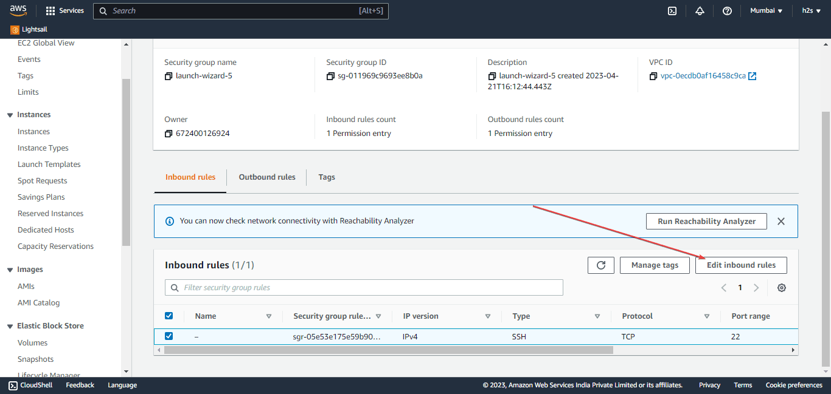
Task: Open the Language footer option
Action: 122,385
